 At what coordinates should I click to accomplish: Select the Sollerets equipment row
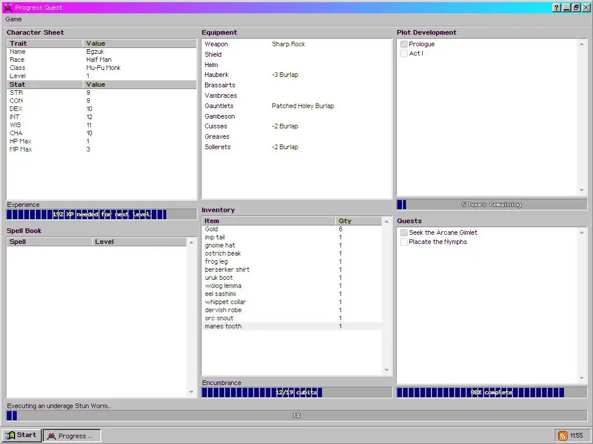coord(296,147)
